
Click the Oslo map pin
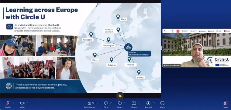click(x=118, y=17)
